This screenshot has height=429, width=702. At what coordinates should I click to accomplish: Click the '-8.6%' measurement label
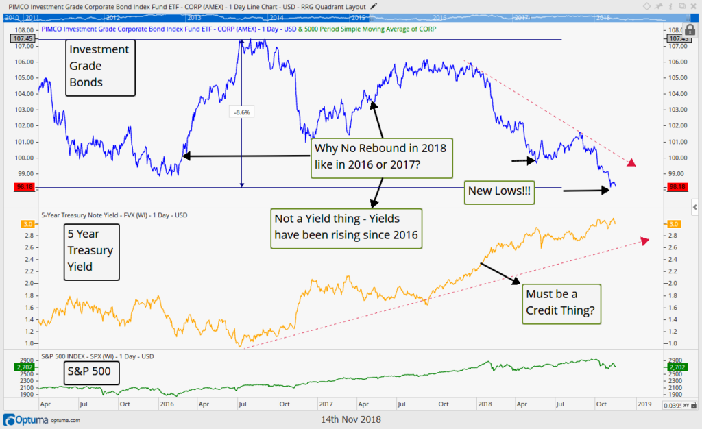tap(242, 112)
